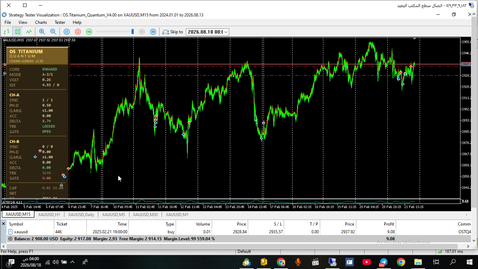Open the Windows Start menu
Screen dimensions: 478x269
469,262
